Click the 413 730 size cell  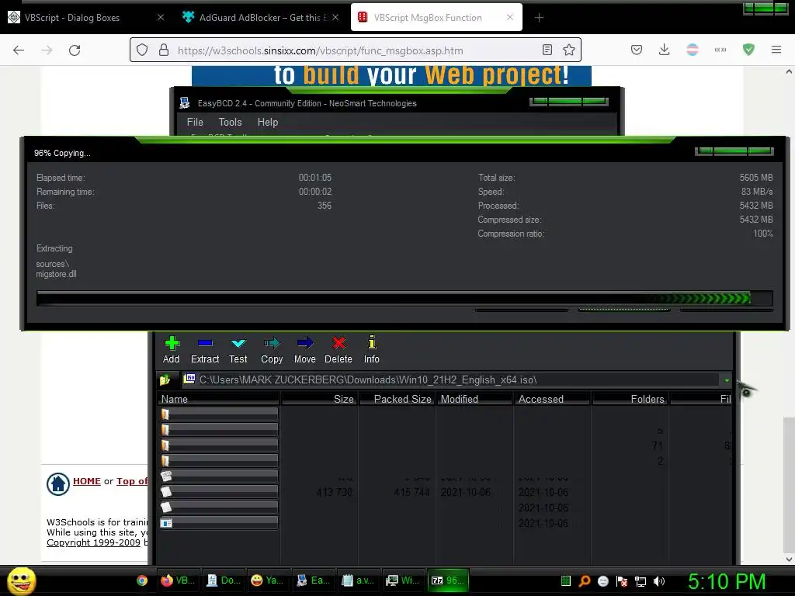click(x=334, y=492)
